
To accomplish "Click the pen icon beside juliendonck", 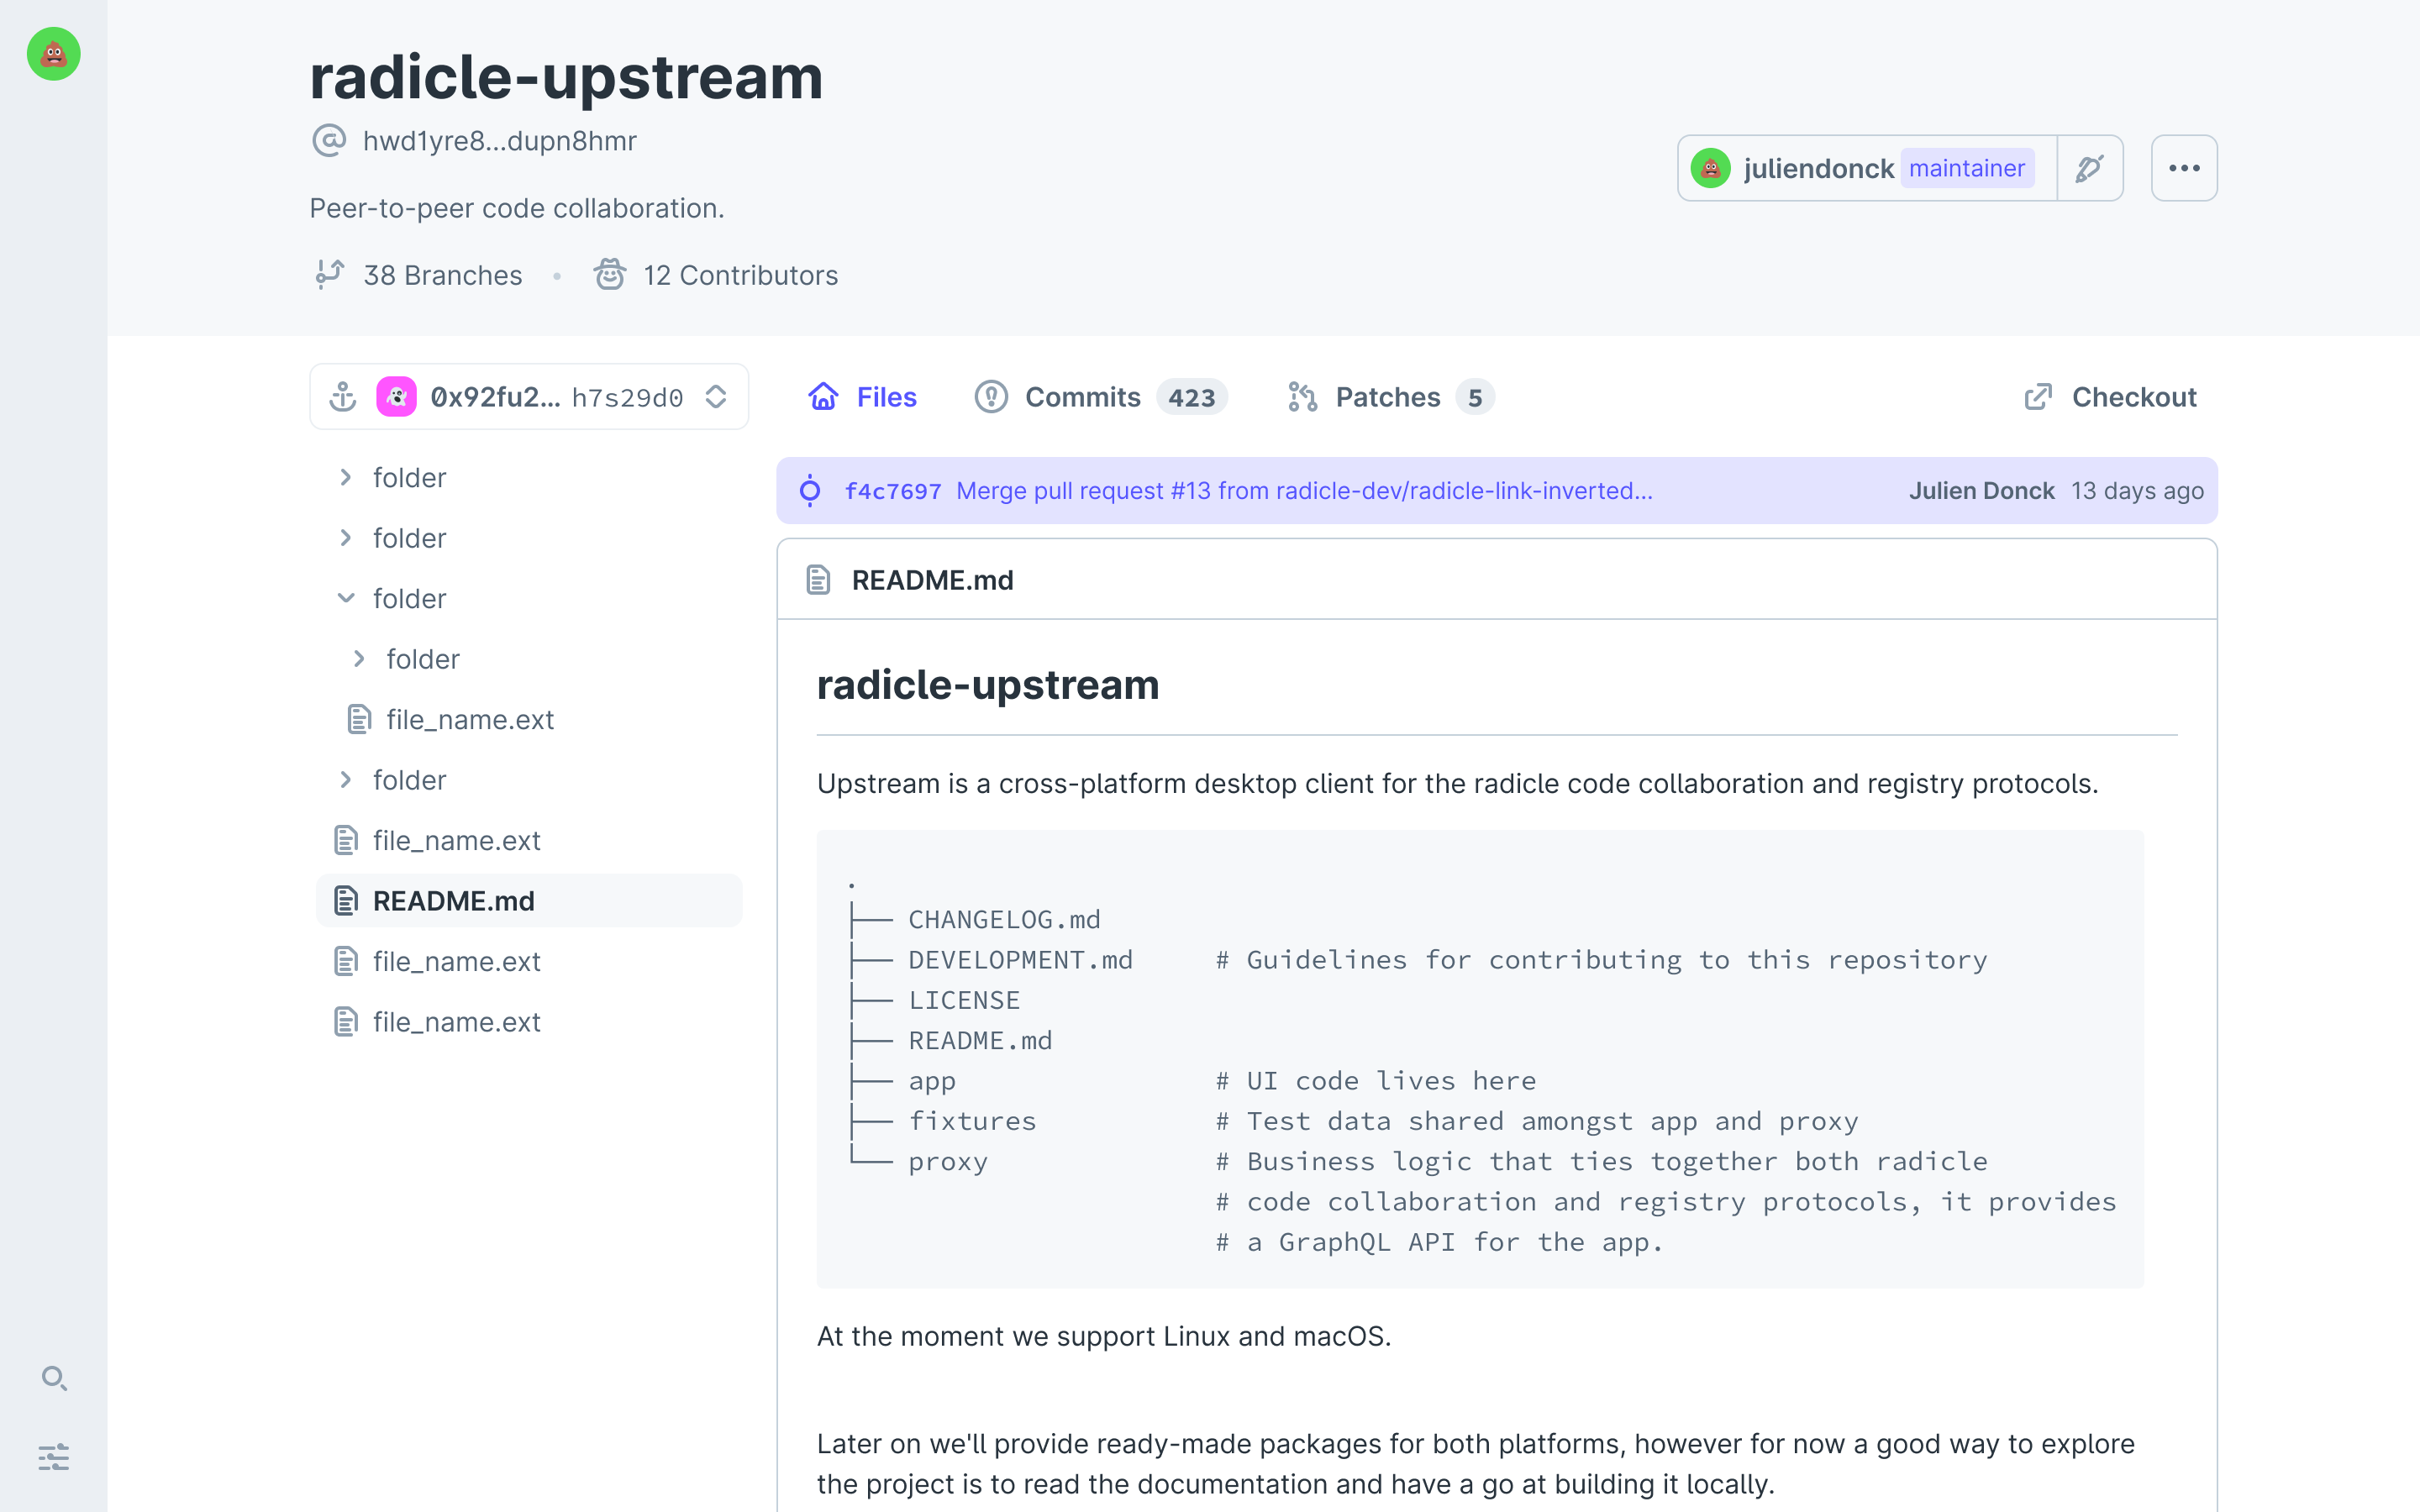I will (x=2090, y=168).
